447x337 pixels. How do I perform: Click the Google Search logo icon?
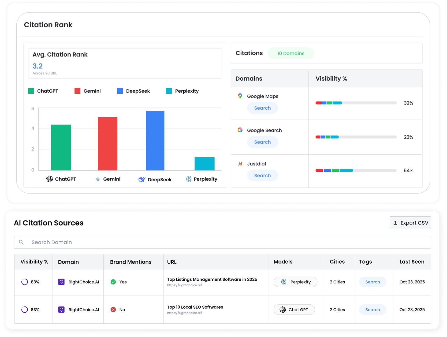tap(240, 130)
